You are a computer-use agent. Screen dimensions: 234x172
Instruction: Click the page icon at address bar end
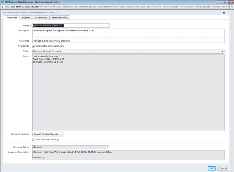[232, 7]
